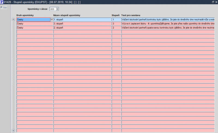Click the '3. stupeň' name cell

click(83, 24)
